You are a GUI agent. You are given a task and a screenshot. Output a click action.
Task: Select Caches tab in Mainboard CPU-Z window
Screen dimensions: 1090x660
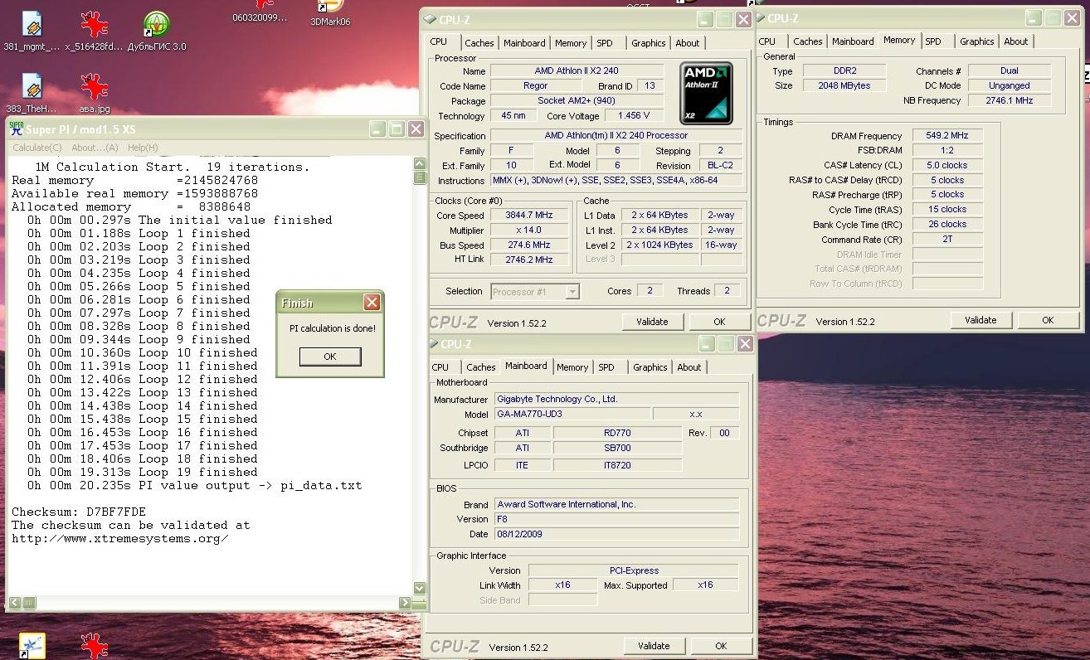(x=481, y=367)
